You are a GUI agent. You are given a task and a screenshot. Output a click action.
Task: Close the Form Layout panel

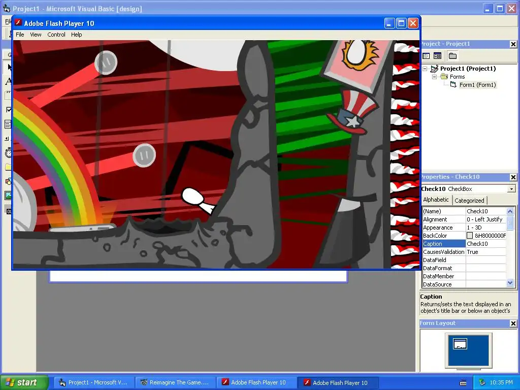tap(513, 323)
